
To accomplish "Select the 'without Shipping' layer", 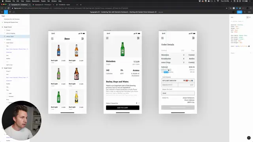I will [x=11, y=33].
